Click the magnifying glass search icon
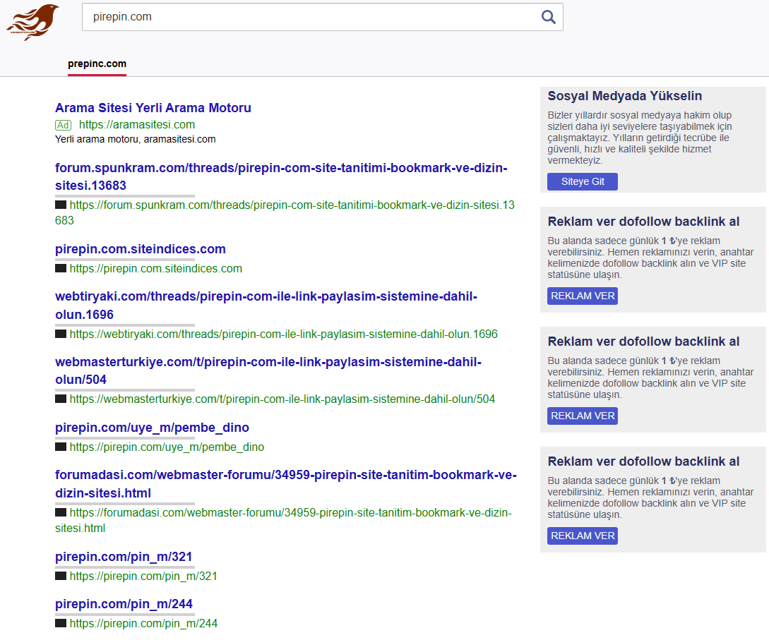This screenshot has height=640, width=769. click(548, 17)
